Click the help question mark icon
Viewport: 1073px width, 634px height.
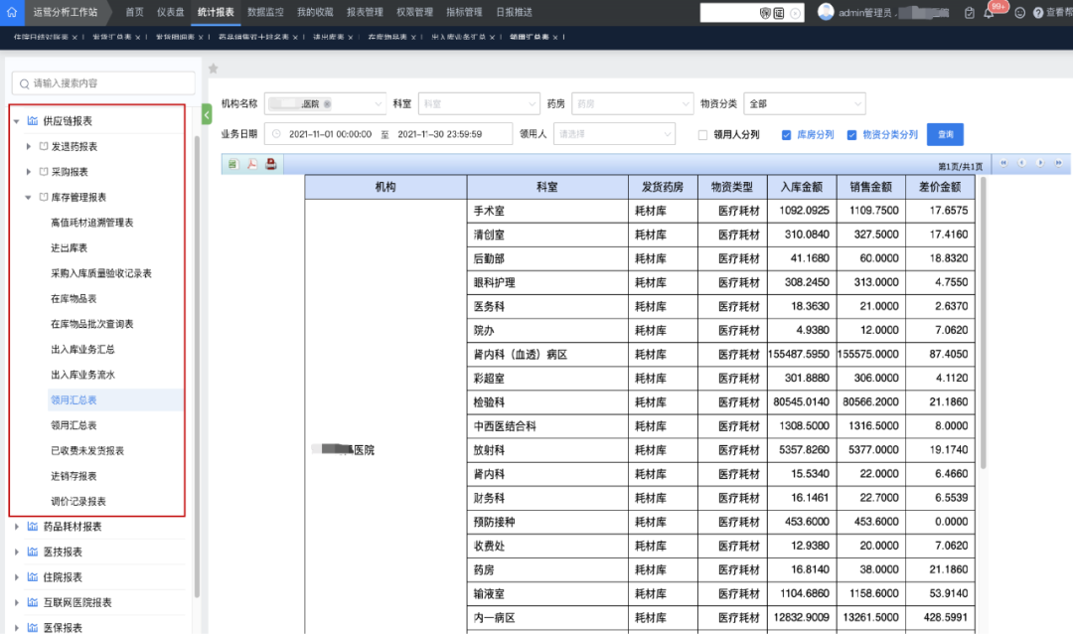point(1038,12)
